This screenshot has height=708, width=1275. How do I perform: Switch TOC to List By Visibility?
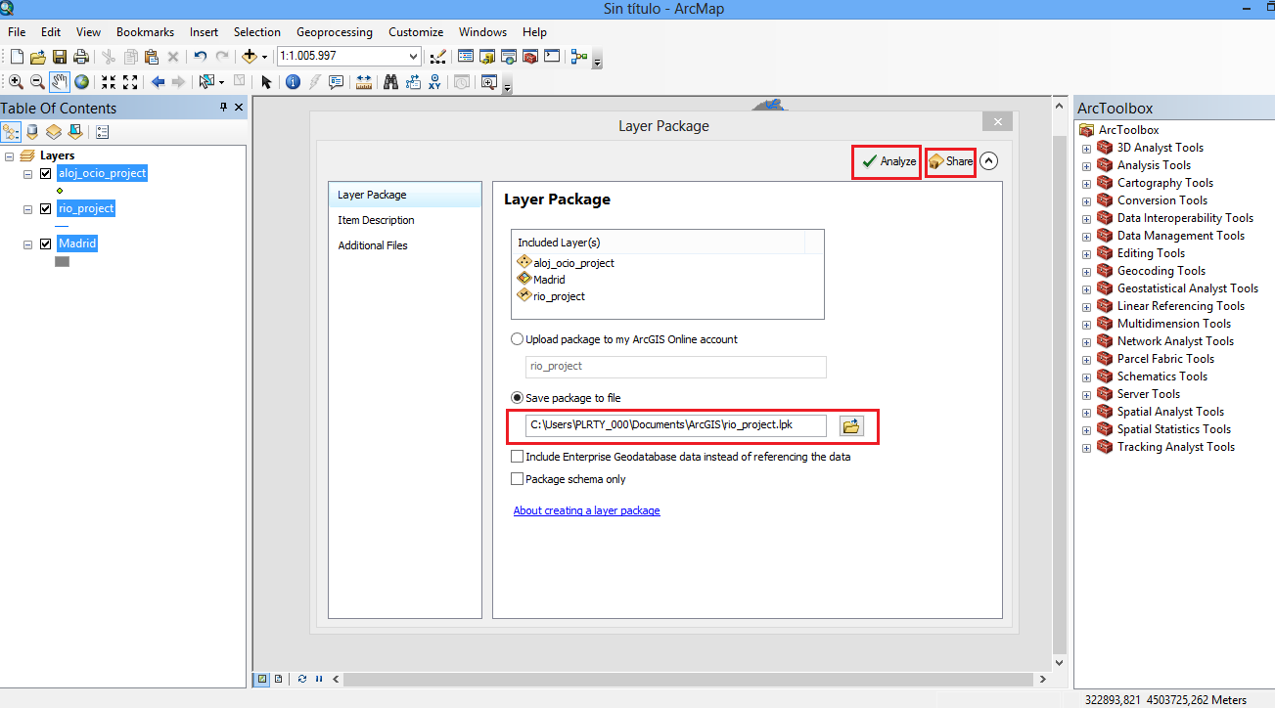click(x=53, y=131)
